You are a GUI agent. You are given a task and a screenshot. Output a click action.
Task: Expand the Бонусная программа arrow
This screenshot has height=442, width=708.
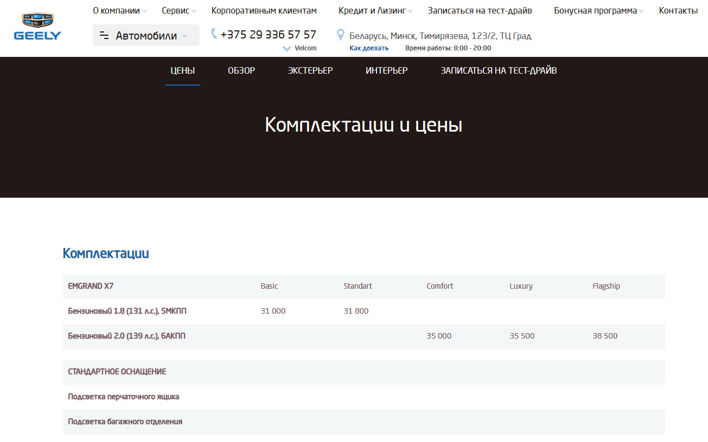tap(641, 11)
